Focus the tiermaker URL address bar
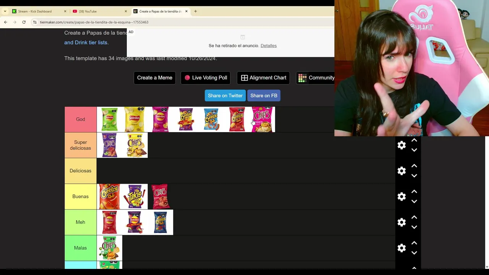489x275 pixels. coord(183,22)
